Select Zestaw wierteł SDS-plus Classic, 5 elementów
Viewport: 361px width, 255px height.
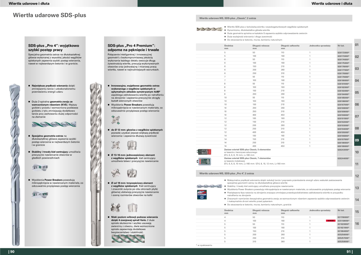point(247,150)
